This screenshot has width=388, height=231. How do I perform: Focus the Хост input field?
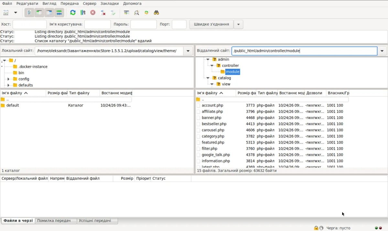click(x=29, y=24)
